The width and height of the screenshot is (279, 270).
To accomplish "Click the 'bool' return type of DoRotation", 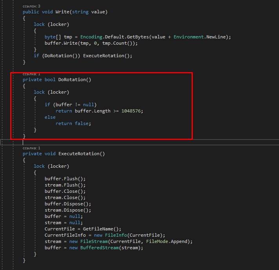I will (x=50, y=80).
